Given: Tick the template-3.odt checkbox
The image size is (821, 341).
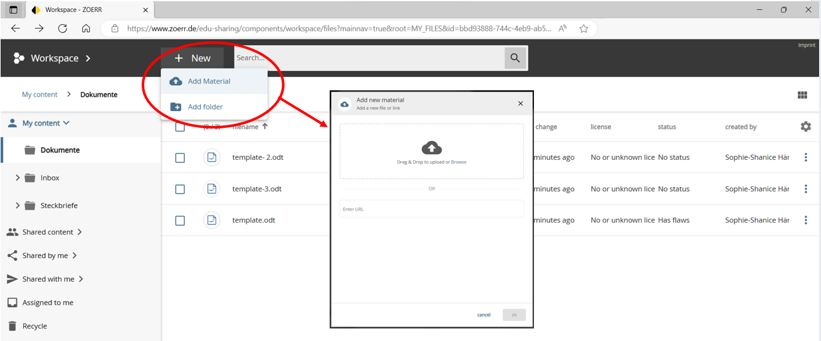Looking at the screenshot, I should pyautogui.click(x=180, y=189).
